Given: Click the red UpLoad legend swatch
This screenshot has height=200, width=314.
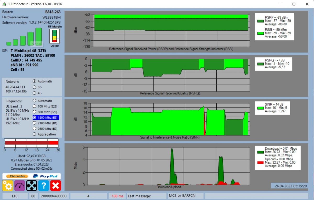Looking at the screenshot, I should tap(260, 162).
